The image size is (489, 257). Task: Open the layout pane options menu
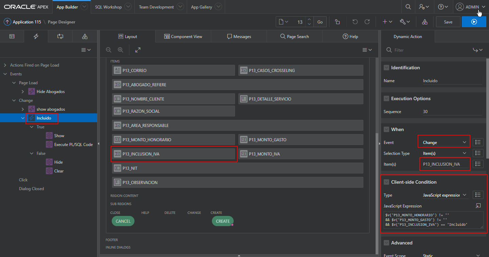tap(367, 50)
